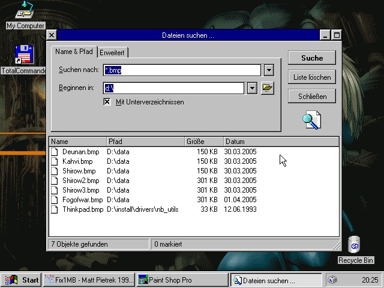The height and width of the screenshot is (288, 384).
Task: Click the path D:\install\drivers\nb_utils
Action: point(143,209)
